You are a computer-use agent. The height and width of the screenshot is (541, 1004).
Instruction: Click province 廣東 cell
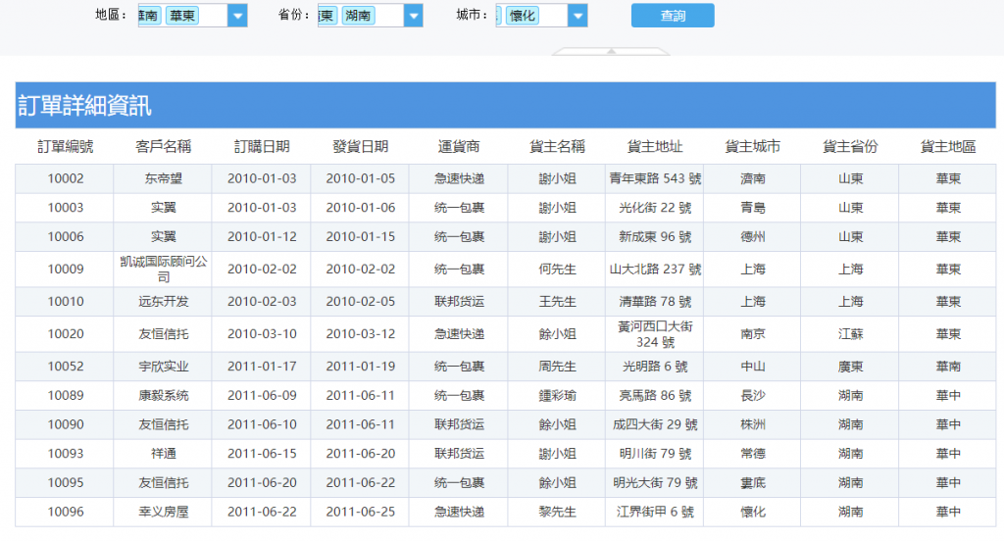[x=850, y=367]
